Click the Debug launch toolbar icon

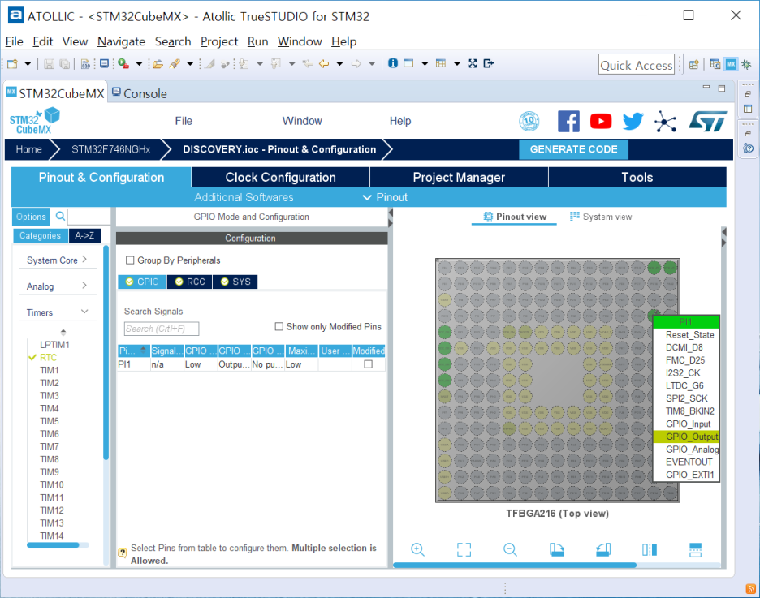[123, 63]
